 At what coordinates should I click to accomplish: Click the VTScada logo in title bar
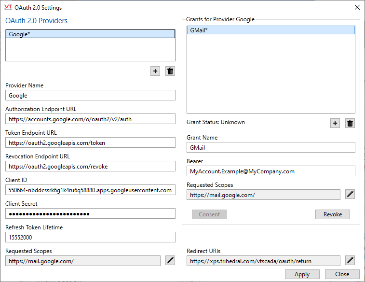click(8, 8)
